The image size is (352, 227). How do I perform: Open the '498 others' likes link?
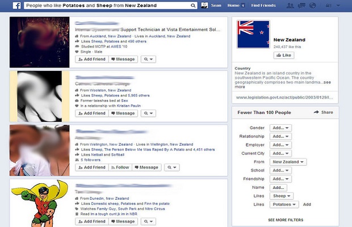(137, 41)
